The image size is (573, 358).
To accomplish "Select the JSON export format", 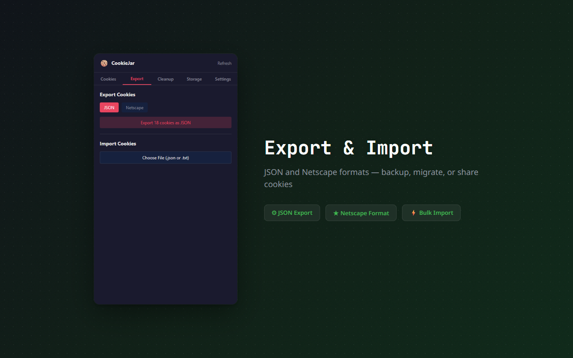I will coord(109,107).
